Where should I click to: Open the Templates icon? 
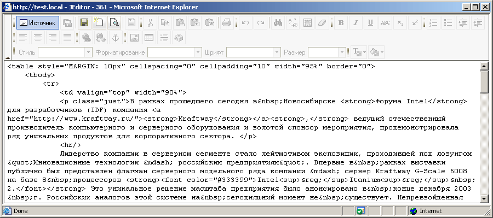(132, 23)
